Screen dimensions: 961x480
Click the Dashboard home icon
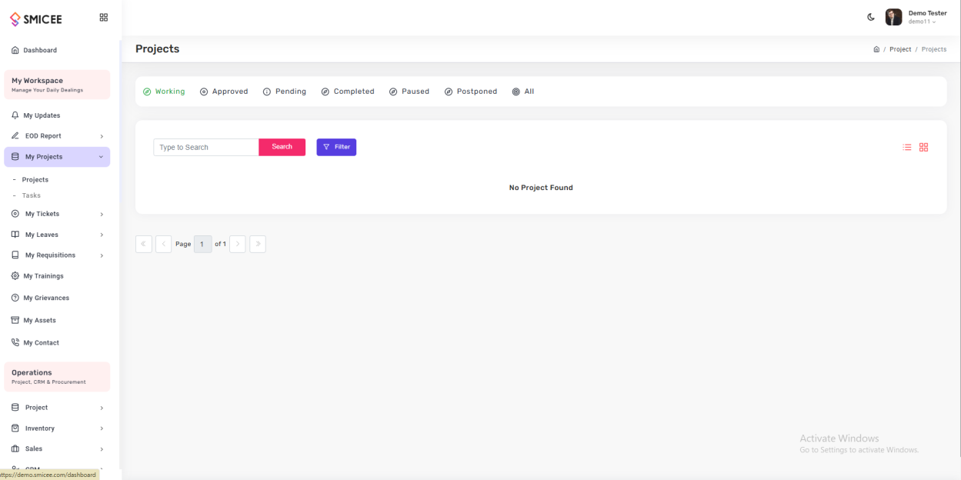point(15,50)
